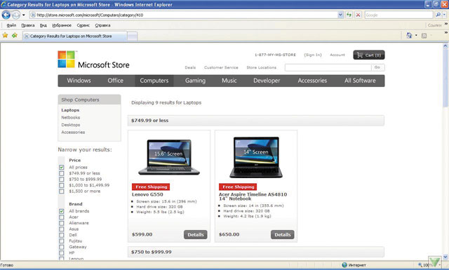
Task: Open the Файл menu
Action: (11, 25)
